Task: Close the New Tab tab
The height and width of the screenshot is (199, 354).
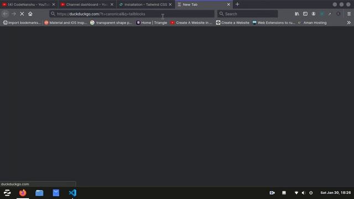Action: point(228,4)
